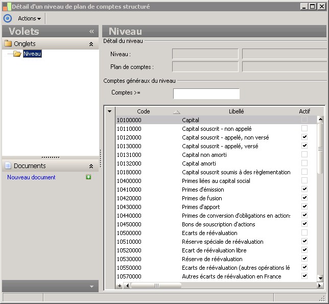The width and height of the screenshot is (329, 304).
Task: Collapse the Onglets section
Action: point(91,44)
